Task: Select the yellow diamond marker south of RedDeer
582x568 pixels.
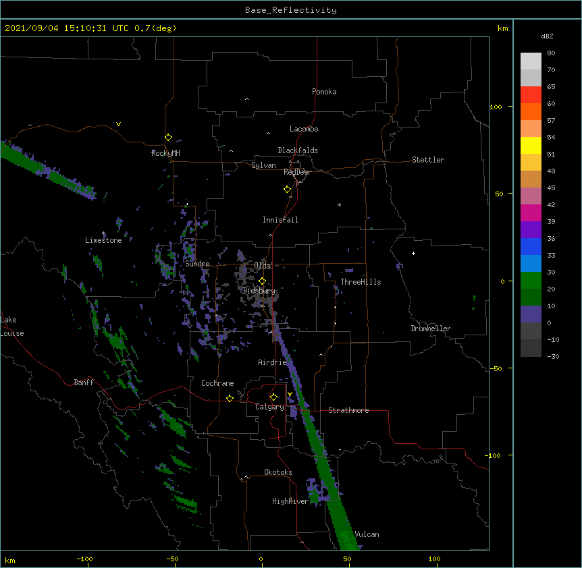Action: (288, 190)
